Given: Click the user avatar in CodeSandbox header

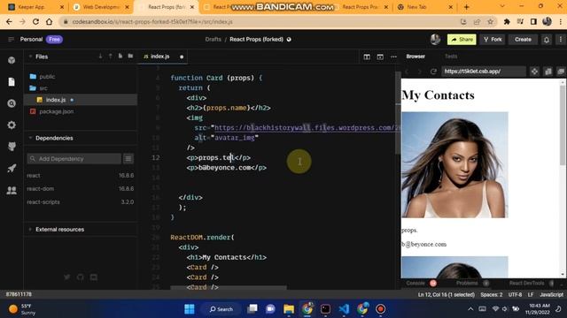Looking at the screenshot, I should (x=435, y=39).
